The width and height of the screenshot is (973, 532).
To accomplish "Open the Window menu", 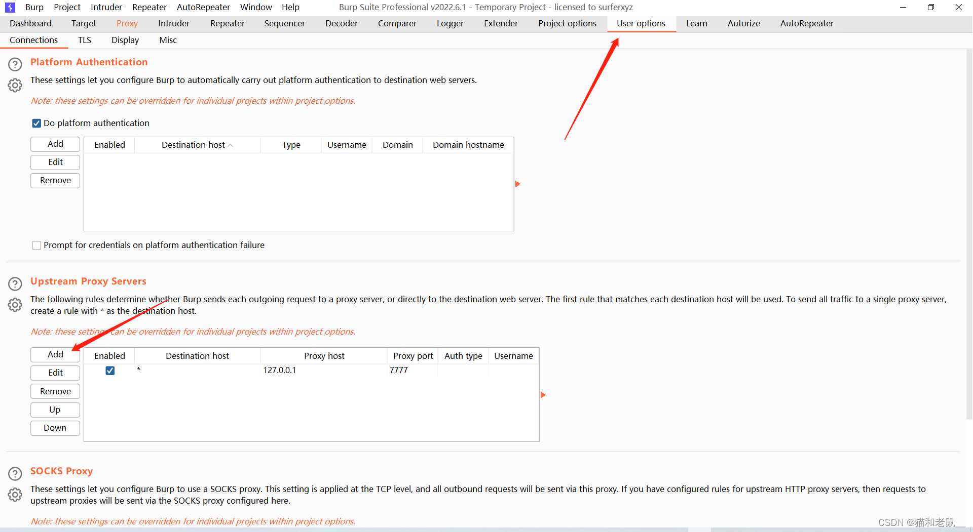I will click(x=256, y=7).
